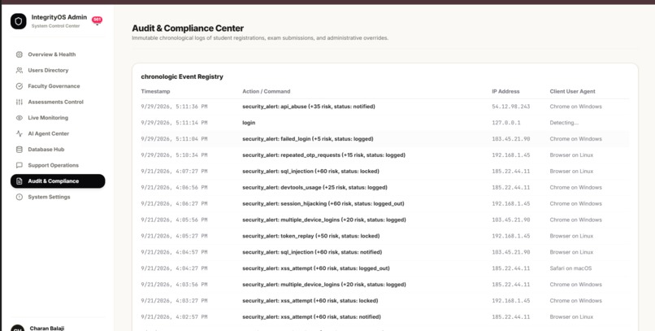This screenshot has width=655, height=331.
Task: Click the IntegrityOS shield logo icon
Action: [x=19, y=21]
